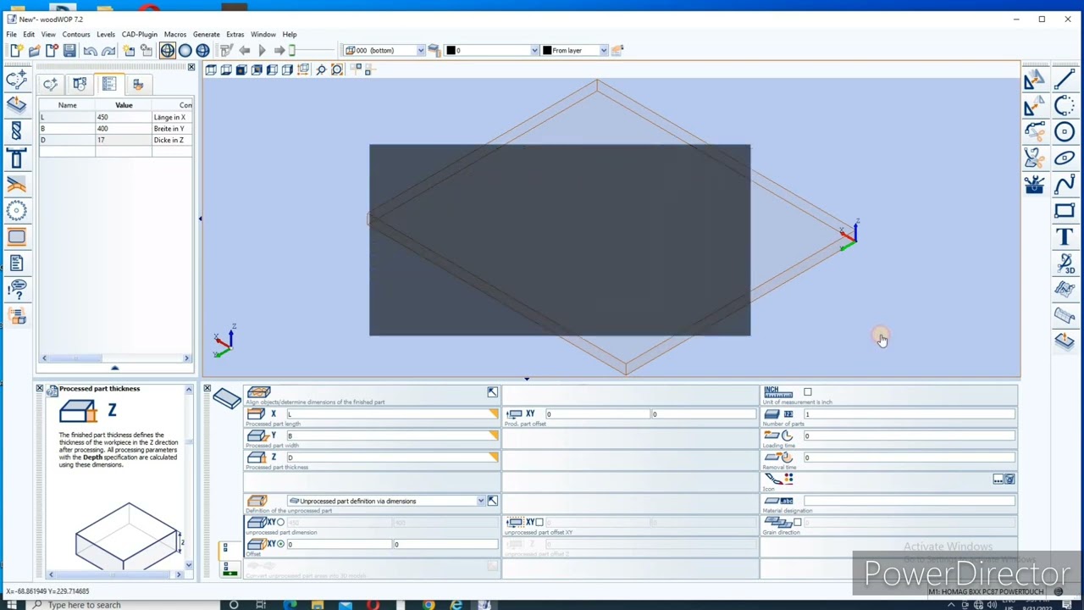Tick the Grain direction checkbox

point(797,522)
